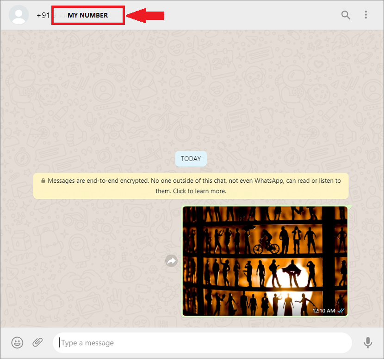
Task: Click the red arrow pointing to number
Action: tap(145, 16)
